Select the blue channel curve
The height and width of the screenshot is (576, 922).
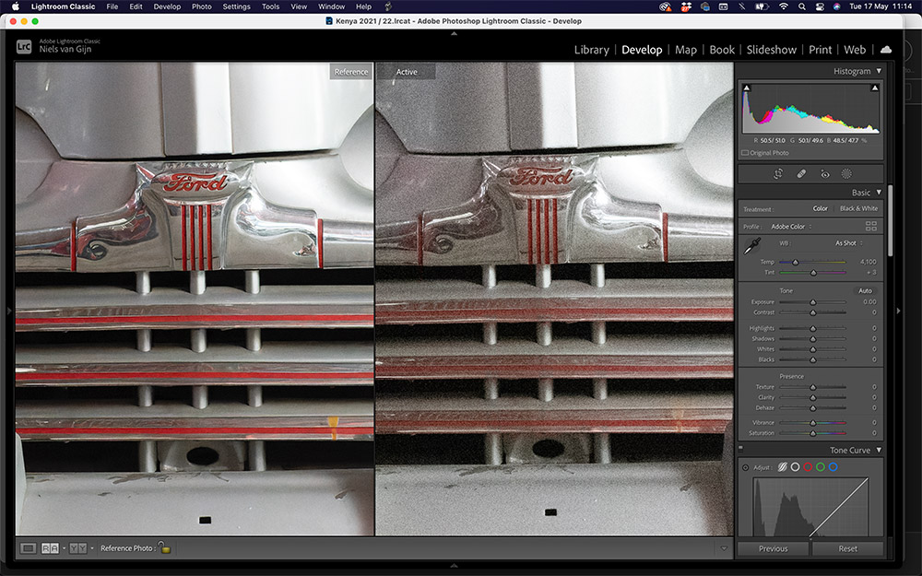point(833,467)
